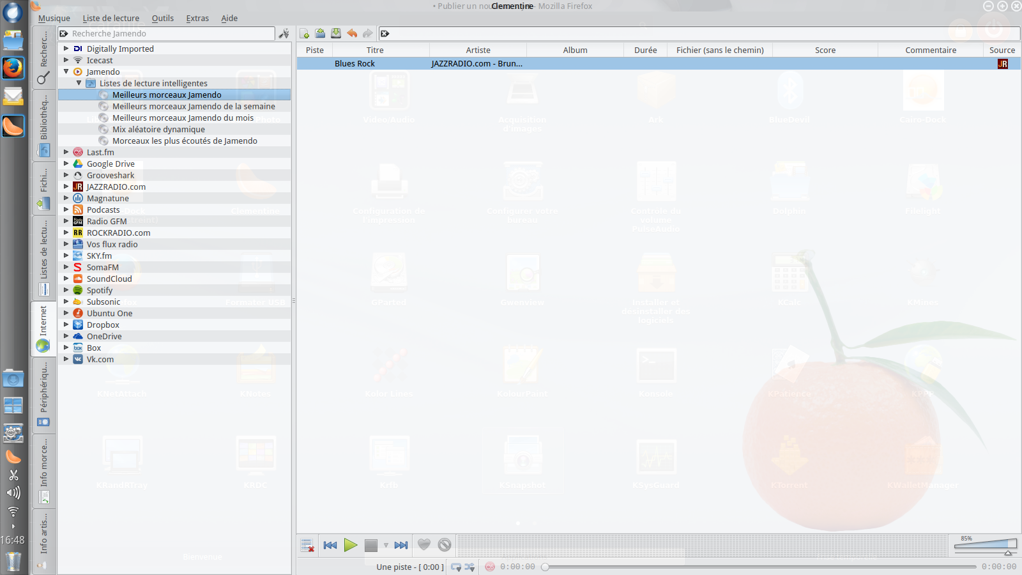Skip to the next track

[x=401, y=545]
